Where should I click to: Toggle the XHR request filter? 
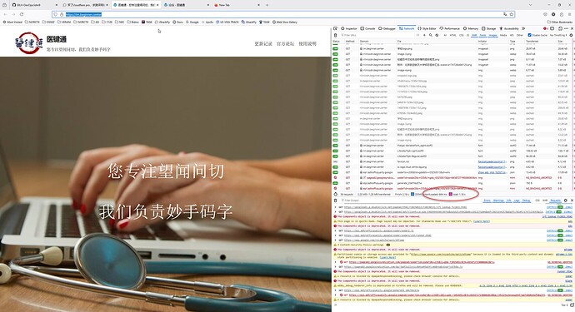click(474, 35)
